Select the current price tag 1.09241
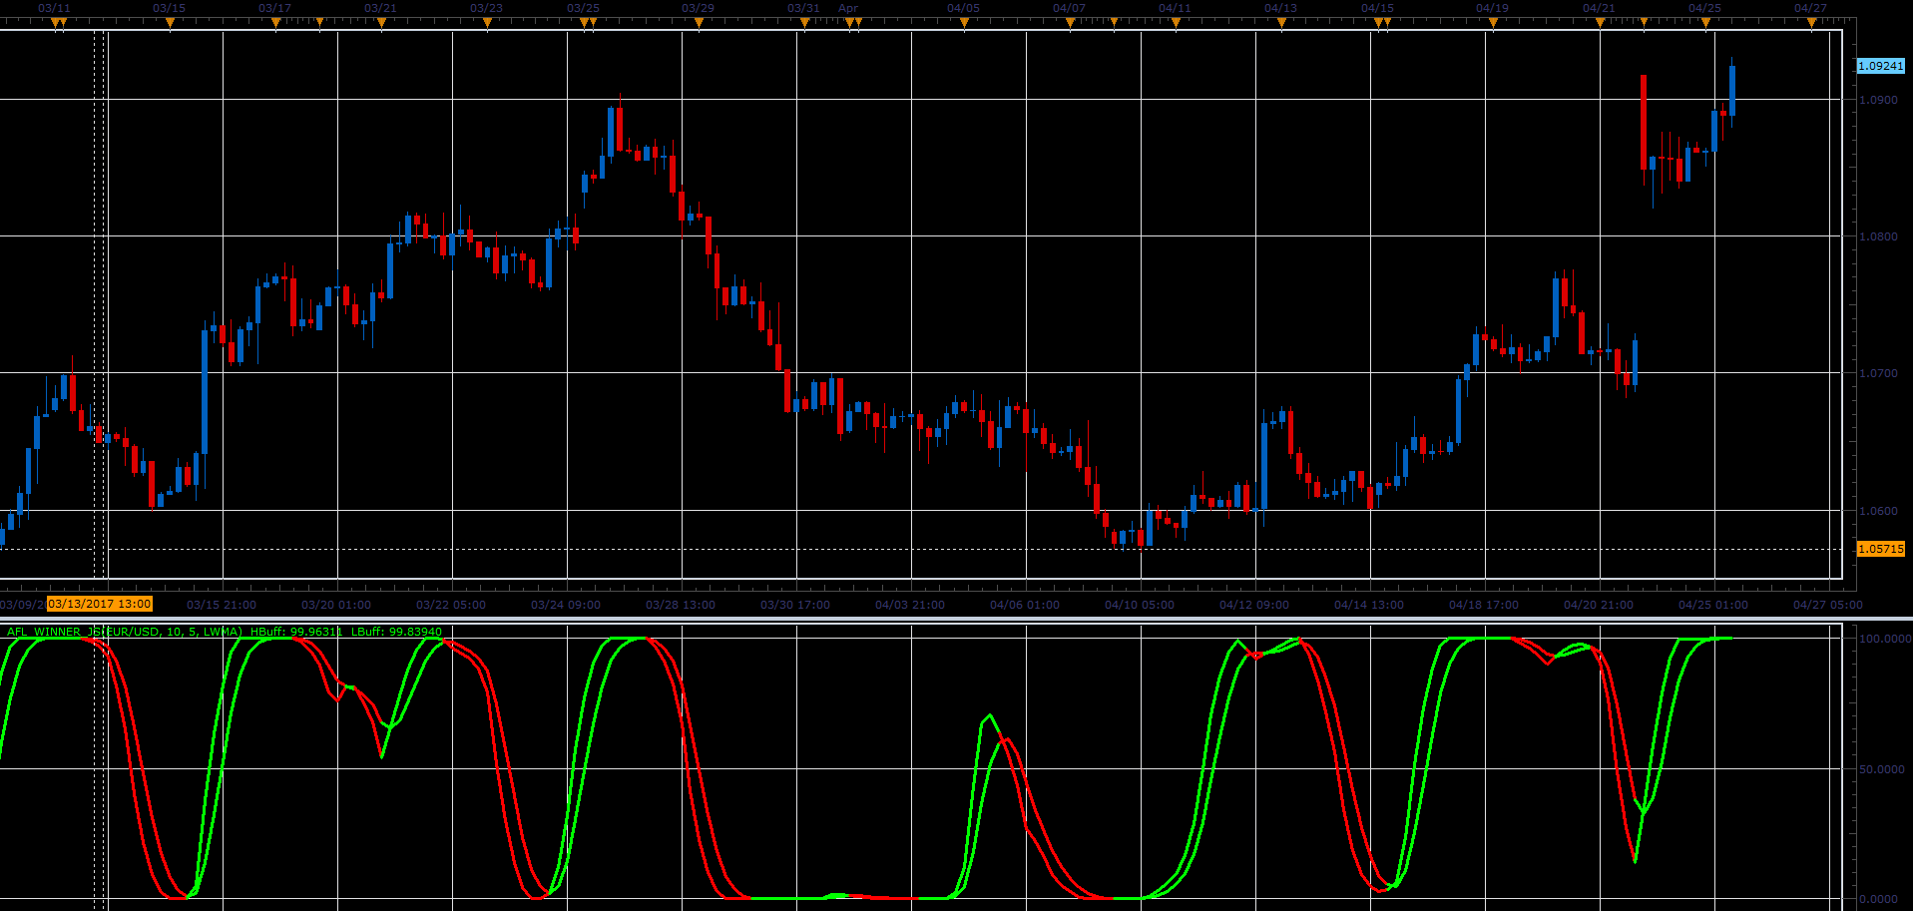 point(1880,66)
